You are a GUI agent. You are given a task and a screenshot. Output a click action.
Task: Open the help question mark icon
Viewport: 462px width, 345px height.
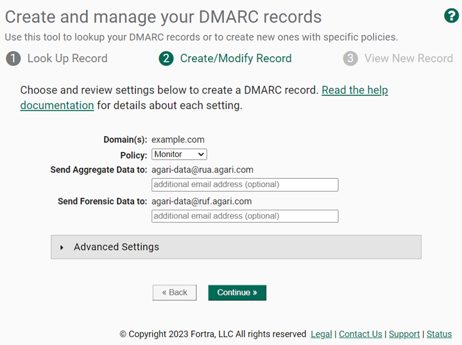point(451,15)
